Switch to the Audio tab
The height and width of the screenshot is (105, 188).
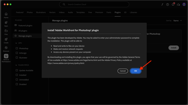70,12
